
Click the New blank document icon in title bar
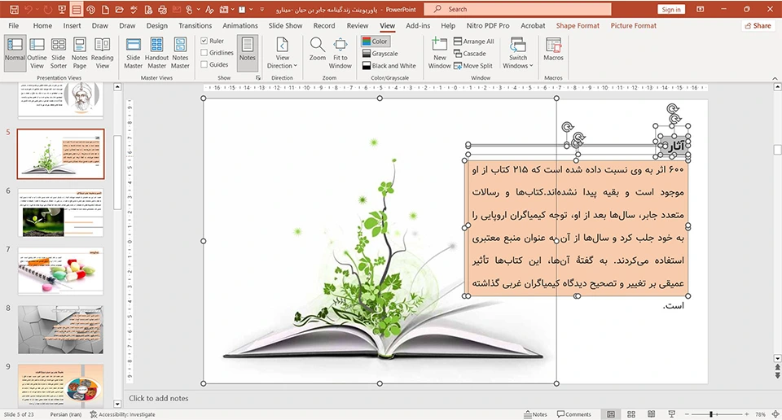tap(105, 10)
